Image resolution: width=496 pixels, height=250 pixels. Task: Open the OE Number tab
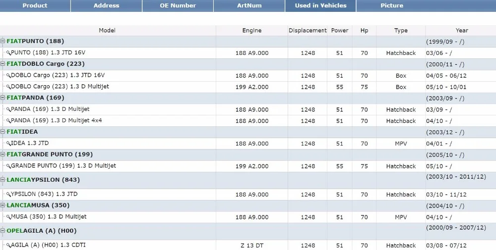pos(178,5)
